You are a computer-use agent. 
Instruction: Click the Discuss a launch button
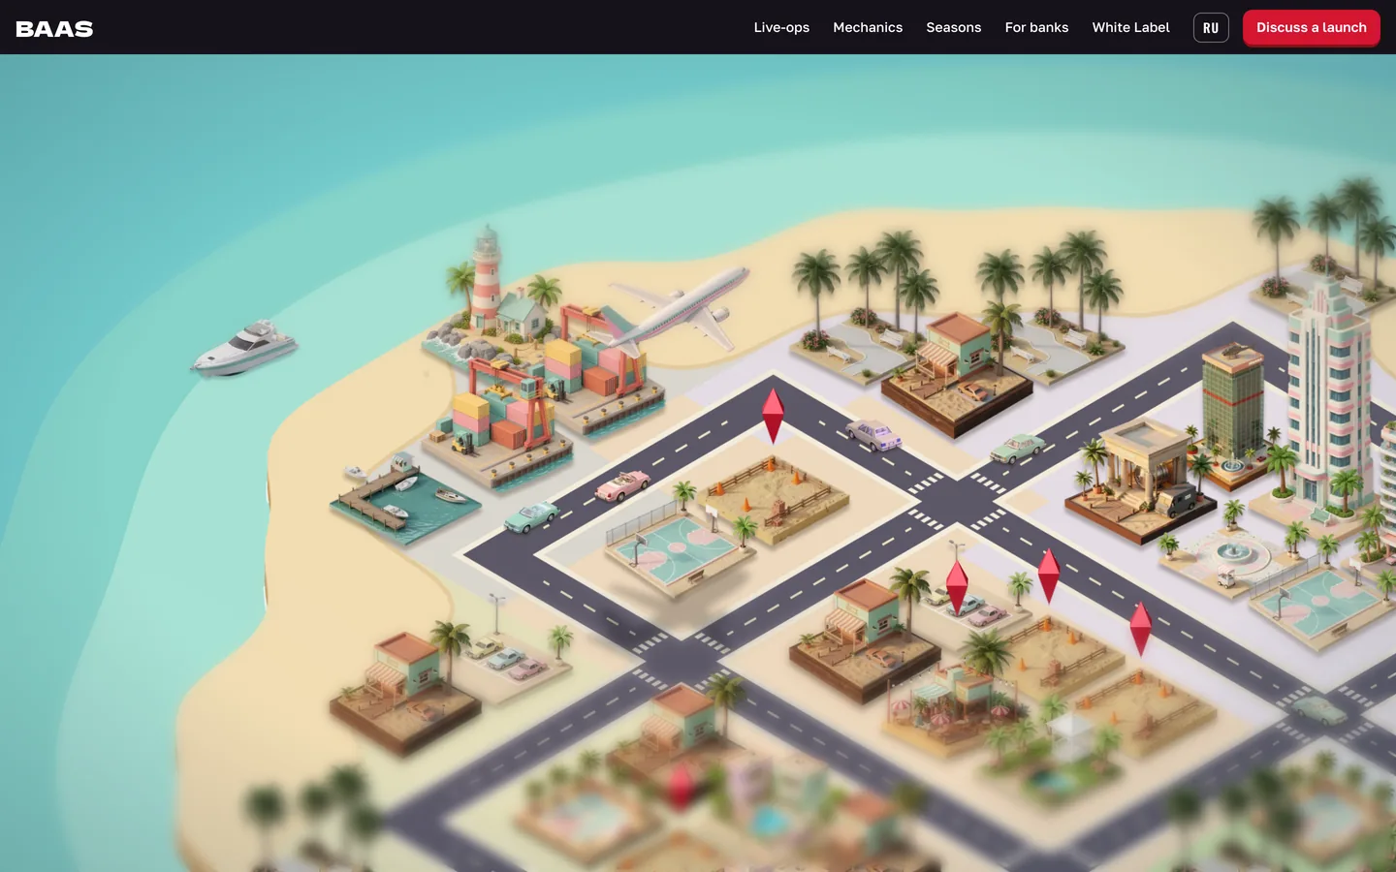pyautogui.click(x=1311, y=27)
